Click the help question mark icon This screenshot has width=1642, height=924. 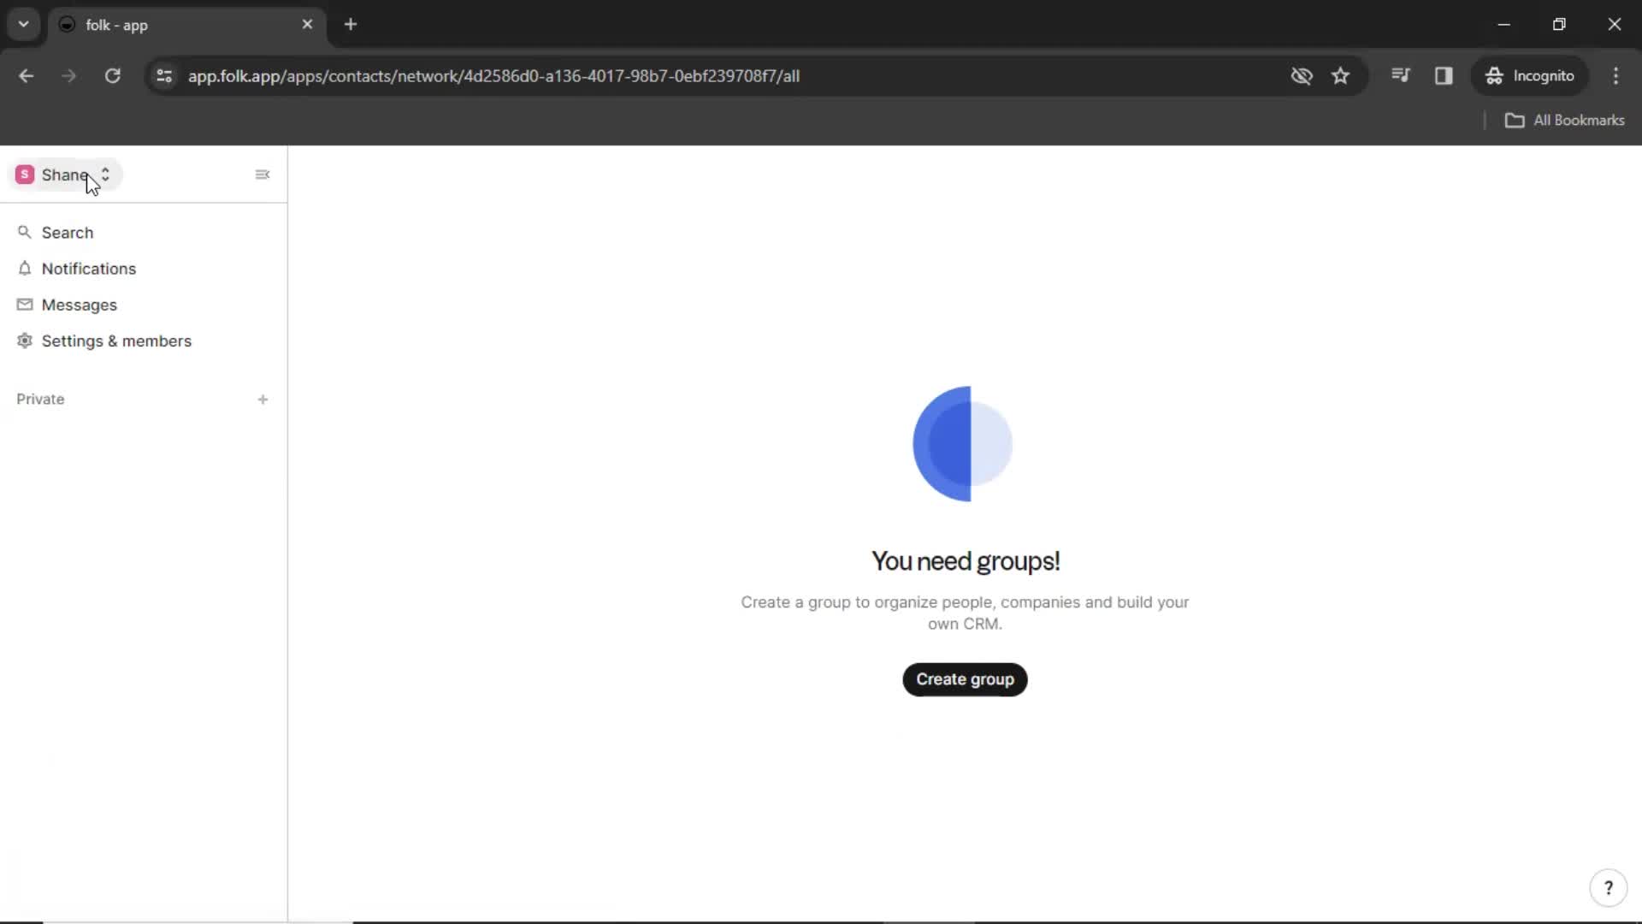click(x=1610, y=888)
